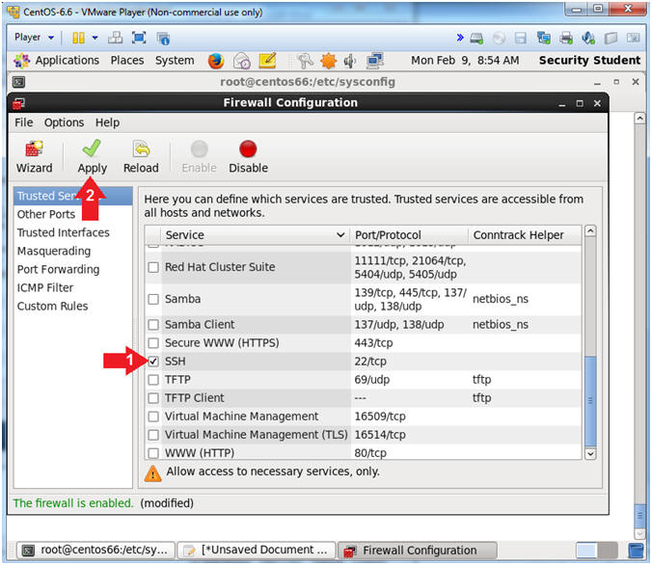Switch to Unsaved Document taskbar button

[257, 551]
